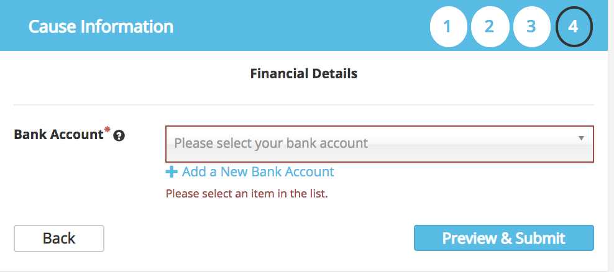Viewport: 614px width, 272px height.
Task: Click blank space between Back and Submit buttons
Action: click(x=259, y=238)
